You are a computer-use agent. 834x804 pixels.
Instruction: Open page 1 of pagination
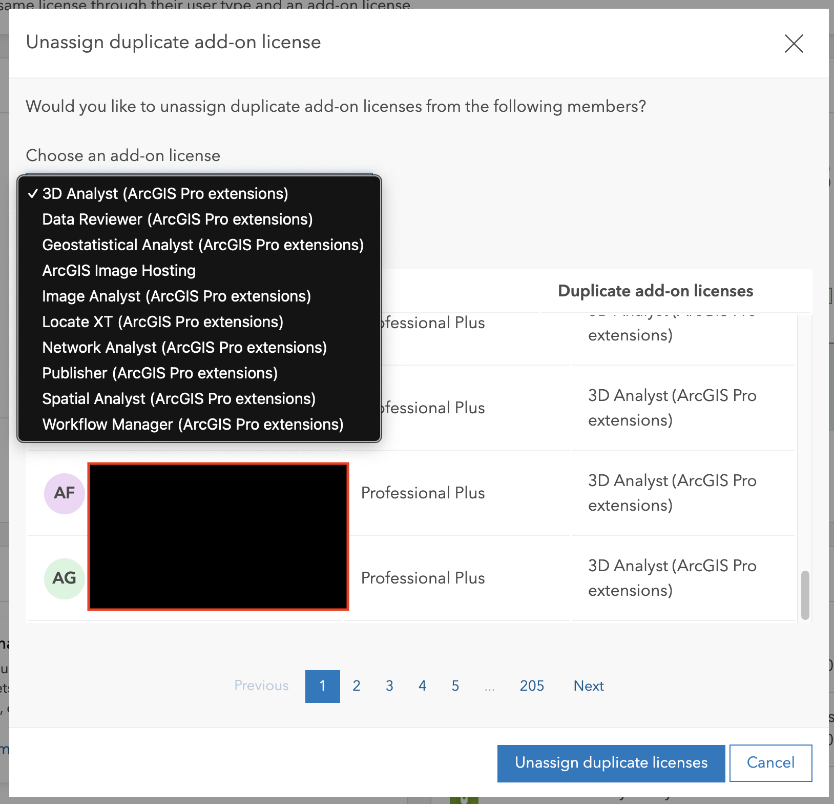[x=323, y=686]
